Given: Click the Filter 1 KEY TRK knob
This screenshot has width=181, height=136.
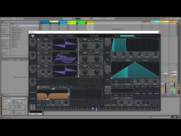Looking at the screenshot, I should (x=66, y=102).
